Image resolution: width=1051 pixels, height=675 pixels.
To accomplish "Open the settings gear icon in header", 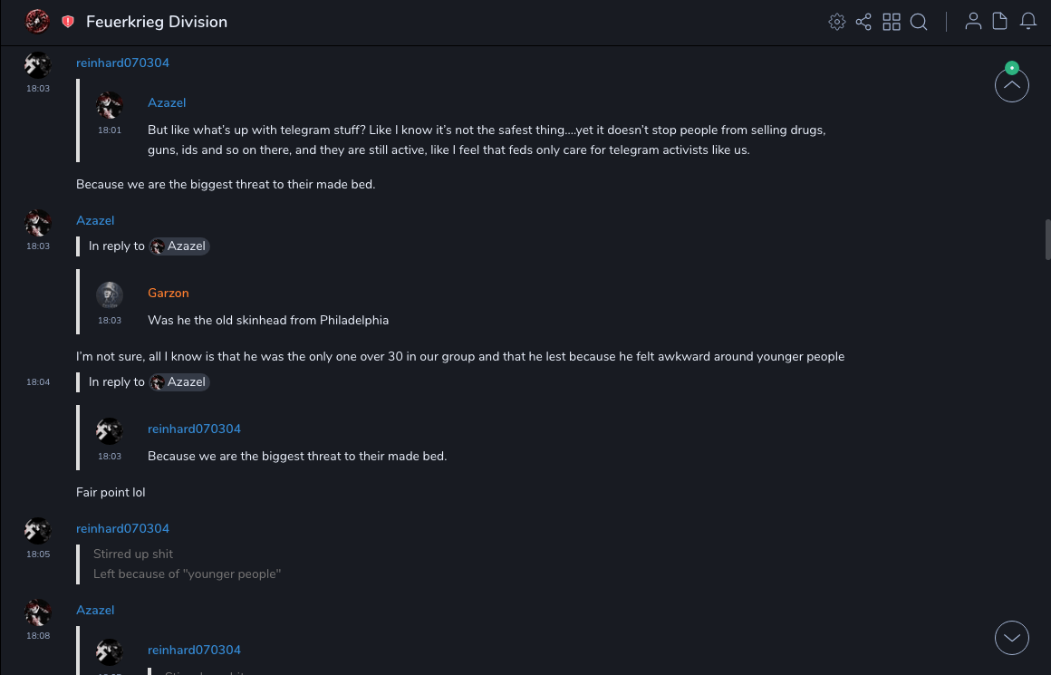I will (837, 22).
